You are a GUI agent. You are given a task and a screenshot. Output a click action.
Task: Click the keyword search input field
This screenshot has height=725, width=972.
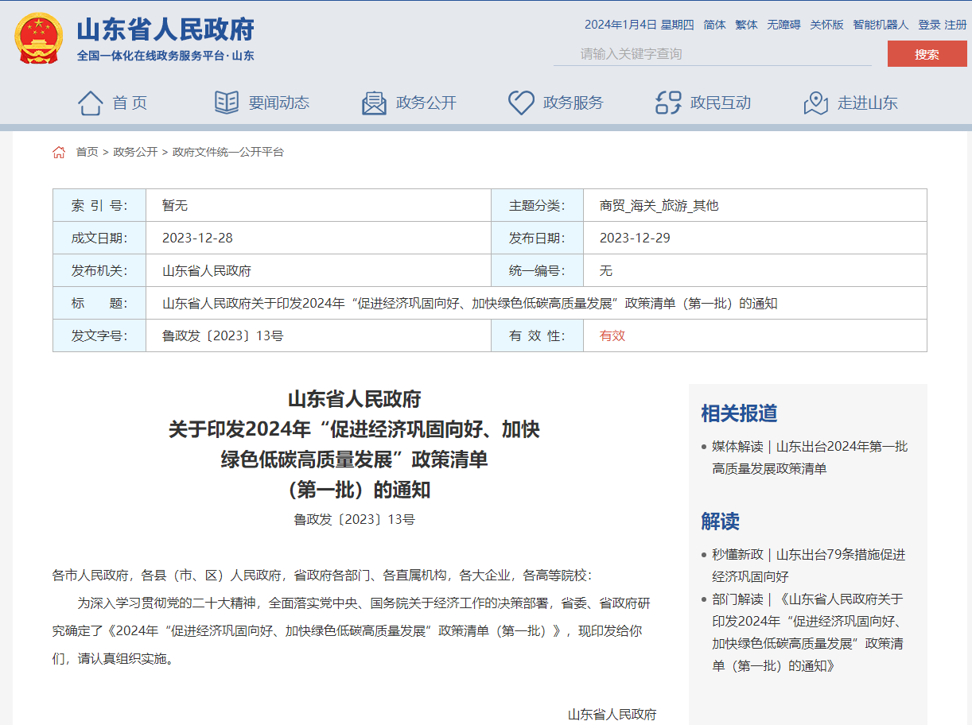712,54
